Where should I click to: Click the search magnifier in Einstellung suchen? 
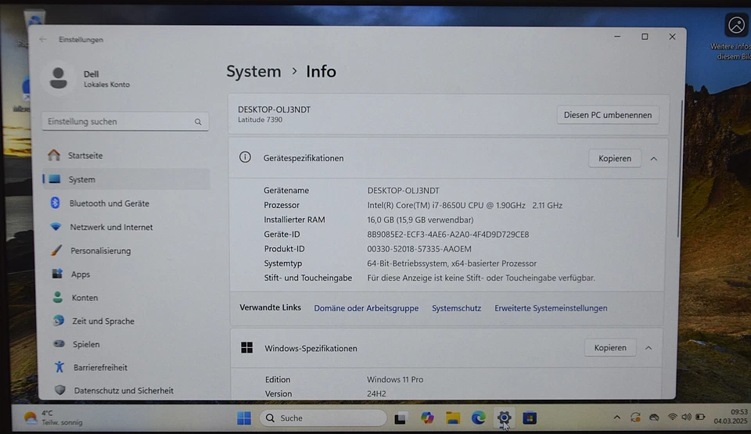pos(198,122)
